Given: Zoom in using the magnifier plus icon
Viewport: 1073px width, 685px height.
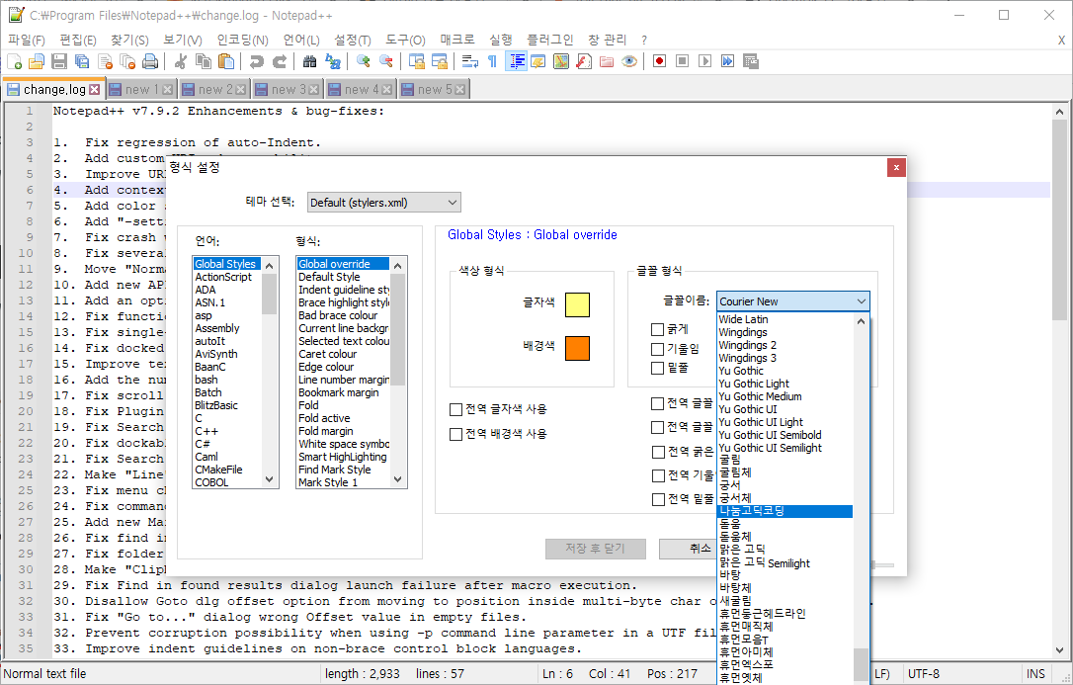Looking at the screenshot, I should 364,61.
